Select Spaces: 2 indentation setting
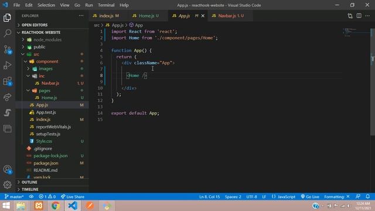The height and width of the screenshot is (211, 375). 233,197
